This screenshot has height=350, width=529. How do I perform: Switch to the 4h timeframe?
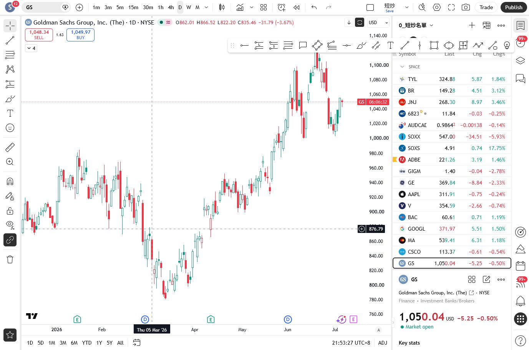point(171,7)
